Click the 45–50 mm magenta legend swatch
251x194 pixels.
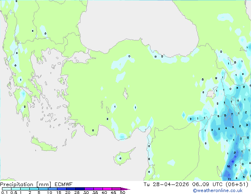coord(116,189)
